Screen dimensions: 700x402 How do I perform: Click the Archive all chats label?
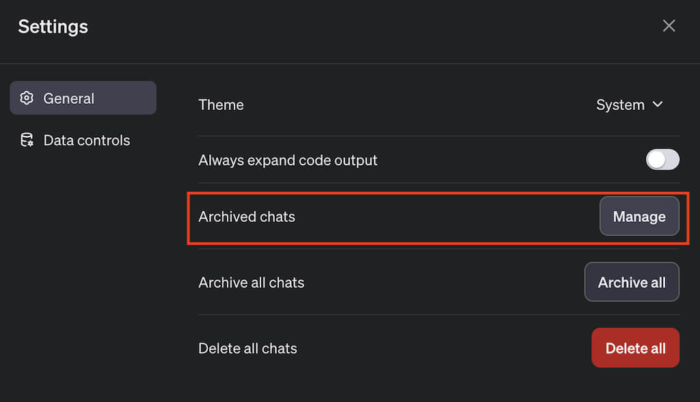click(251, 283)
